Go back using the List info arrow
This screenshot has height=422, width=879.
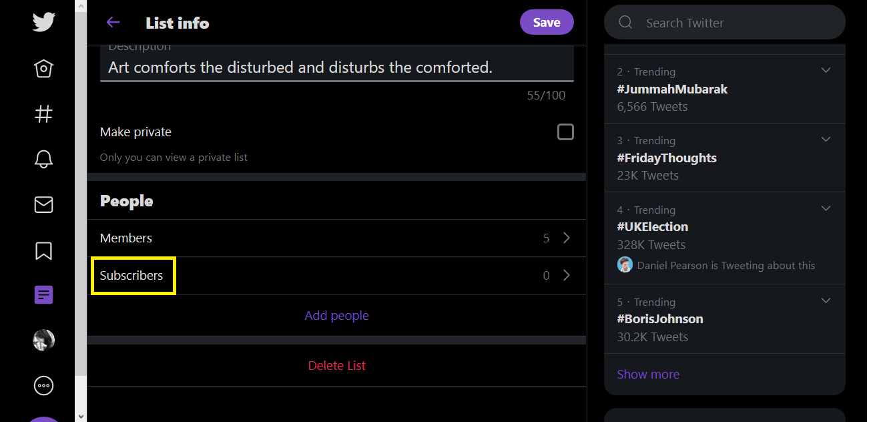point(113,23)
